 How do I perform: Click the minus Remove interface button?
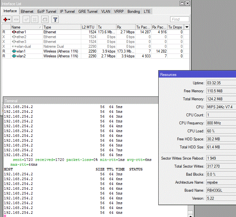point(16,20)
